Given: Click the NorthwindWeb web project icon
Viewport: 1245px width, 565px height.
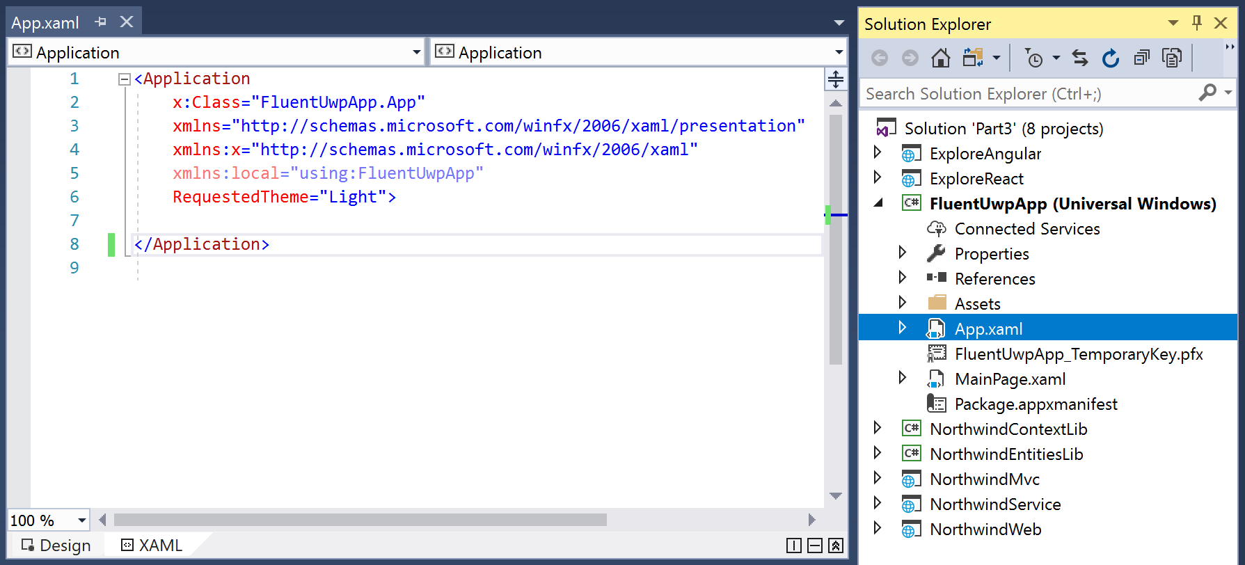Looking at the screenshot, I should [911, 530].
